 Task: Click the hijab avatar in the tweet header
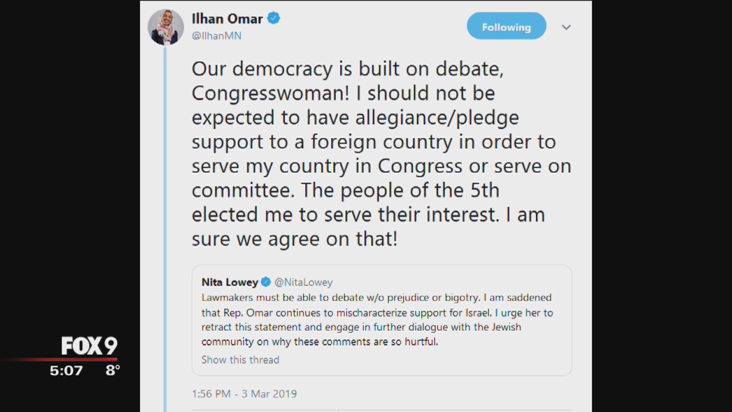(165, 26)
